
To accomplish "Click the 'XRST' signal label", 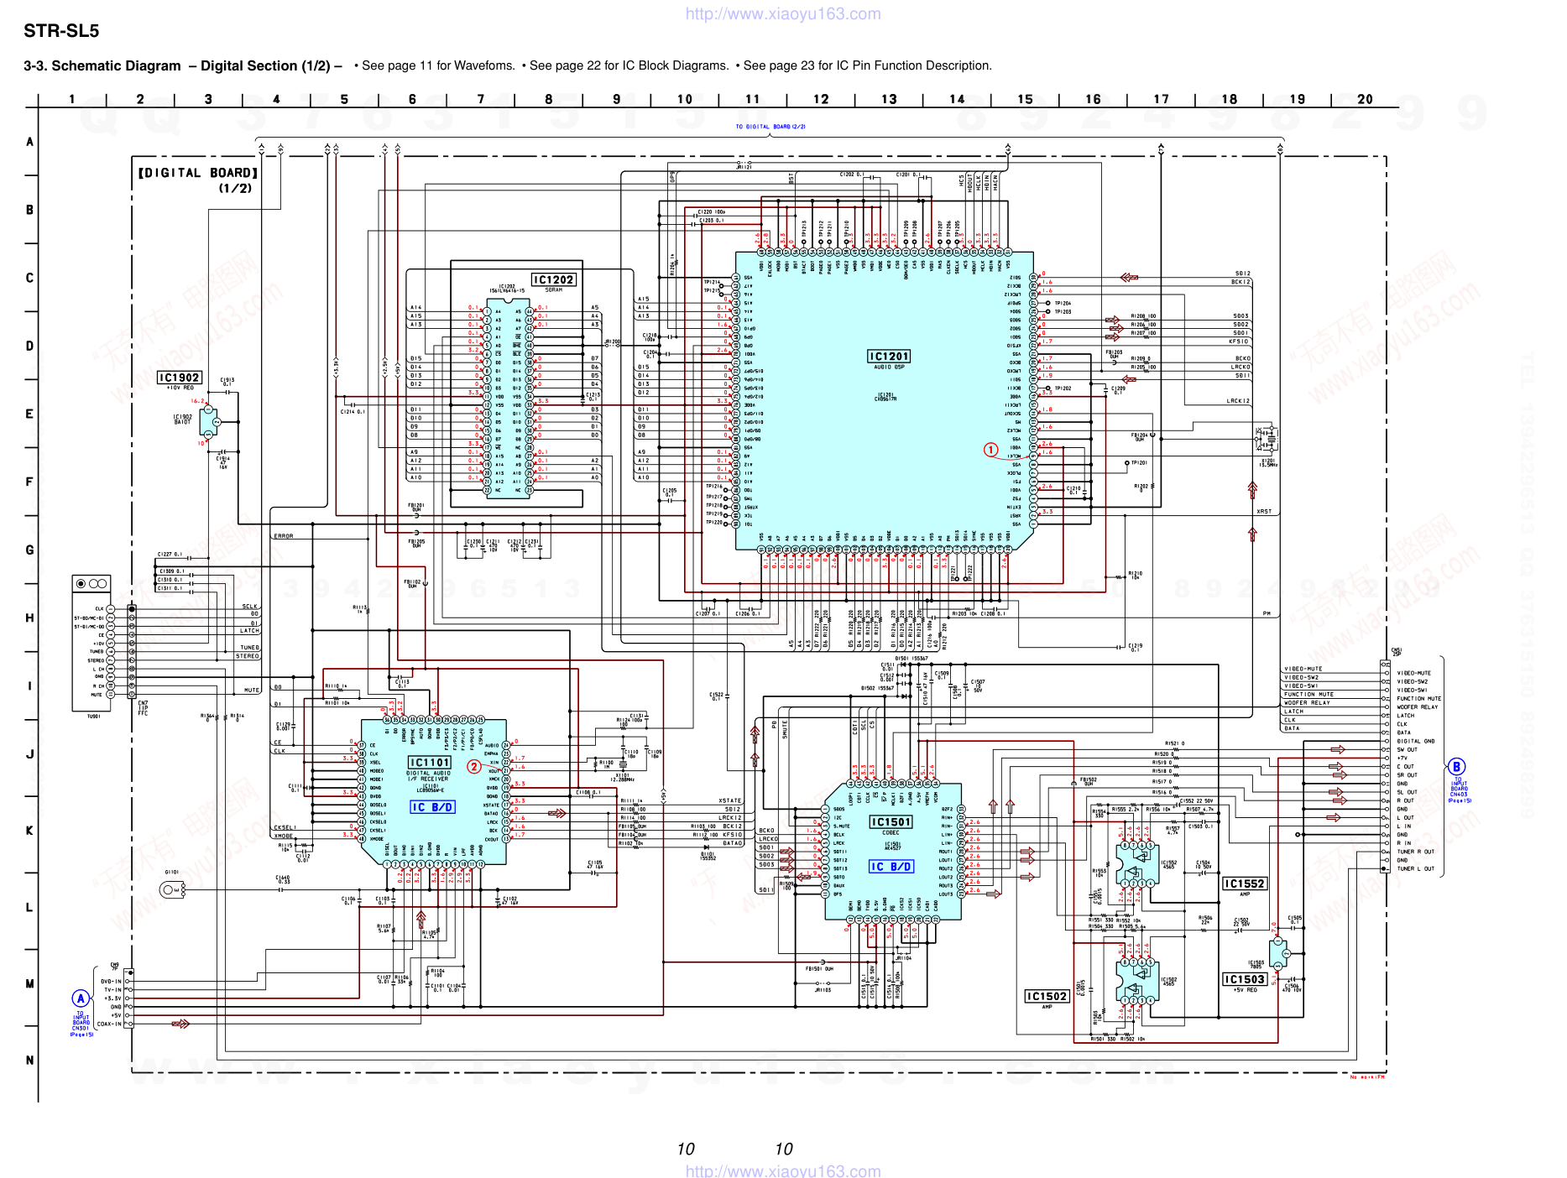I will click(1264, 511).
